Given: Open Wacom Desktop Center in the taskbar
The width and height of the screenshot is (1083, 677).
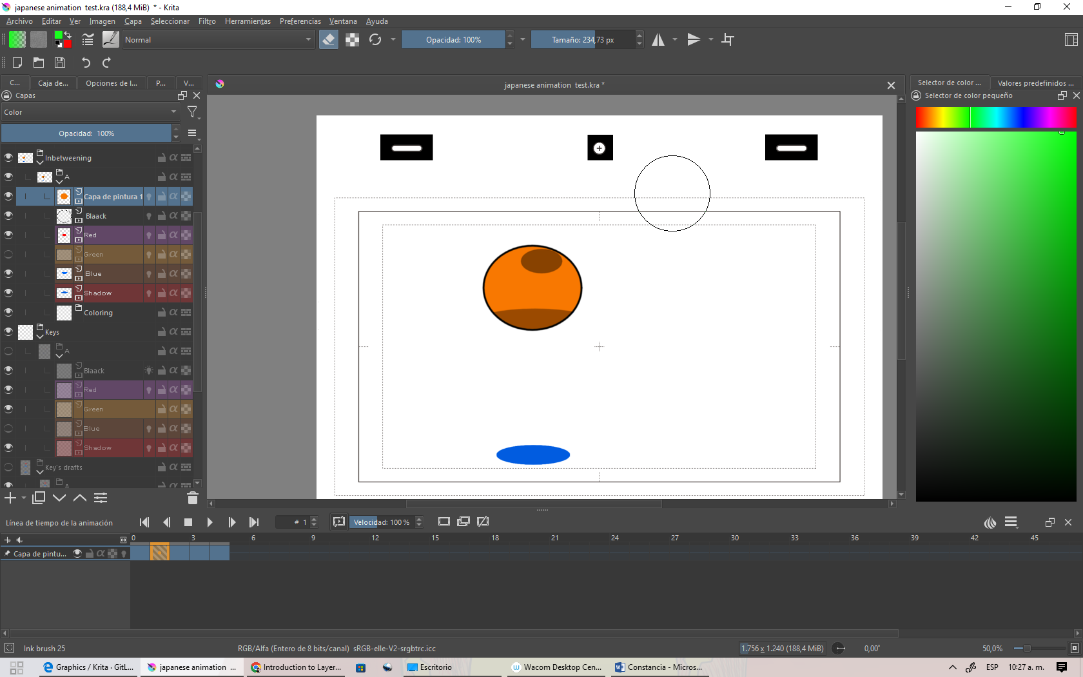Looking at the screenshot, I should (x=556, y=667).
